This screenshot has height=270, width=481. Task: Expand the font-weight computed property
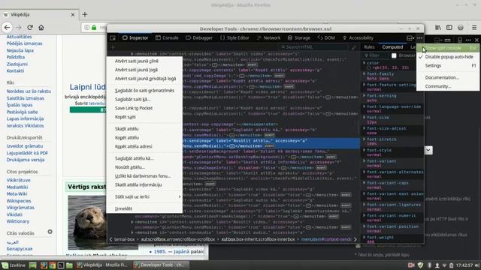[365, 238]
